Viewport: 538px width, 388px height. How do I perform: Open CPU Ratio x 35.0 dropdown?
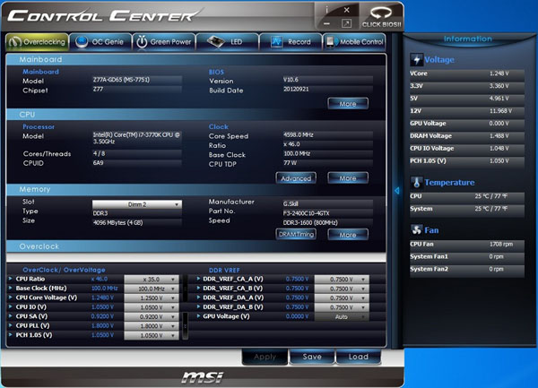click(x=152, y=280)
